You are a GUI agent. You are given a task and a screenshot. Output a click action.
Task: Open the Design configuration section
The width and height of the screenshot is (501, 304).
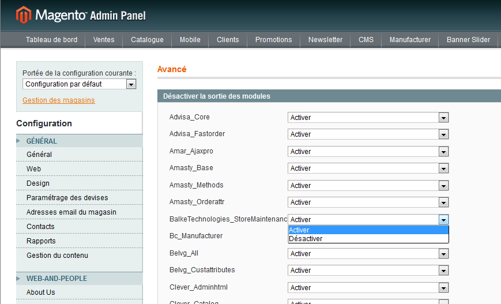click(x=38, y=183)
